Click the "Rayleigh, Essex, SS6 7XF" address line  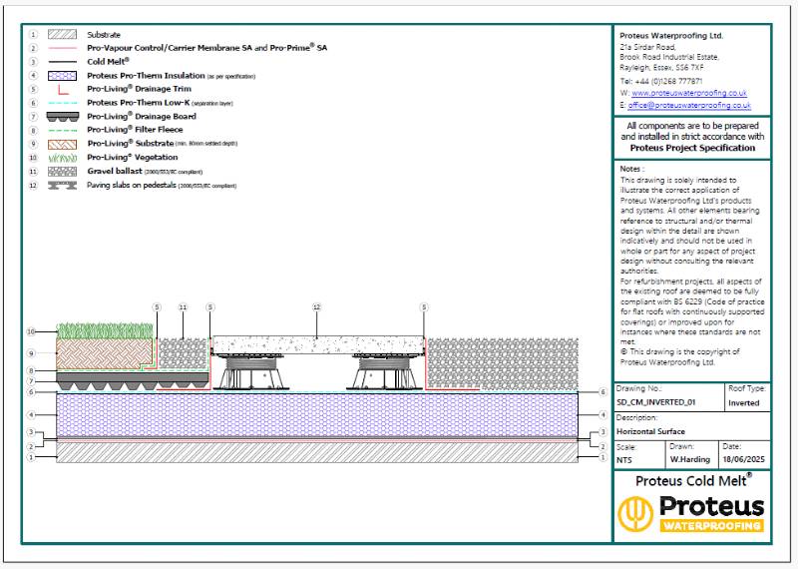[661, 67]
